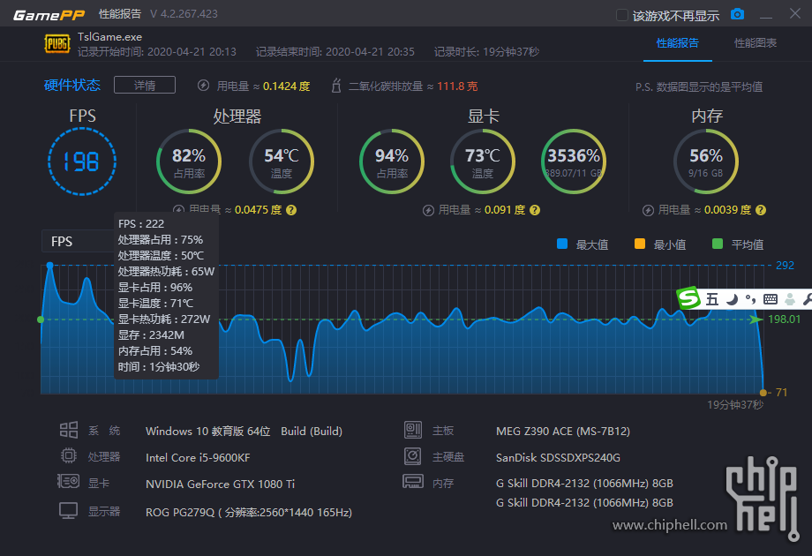Open the FPS chart metric dropdown
Viewport: 812px width, 556px height.
click(78, 241)
